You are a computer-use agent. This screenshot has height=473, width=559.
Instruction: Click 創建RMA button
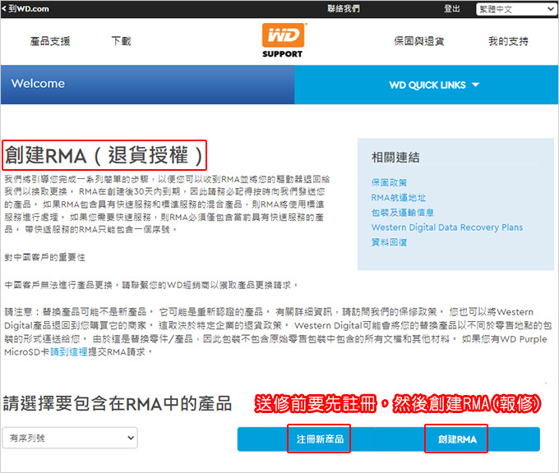click(x=457, y=439)
